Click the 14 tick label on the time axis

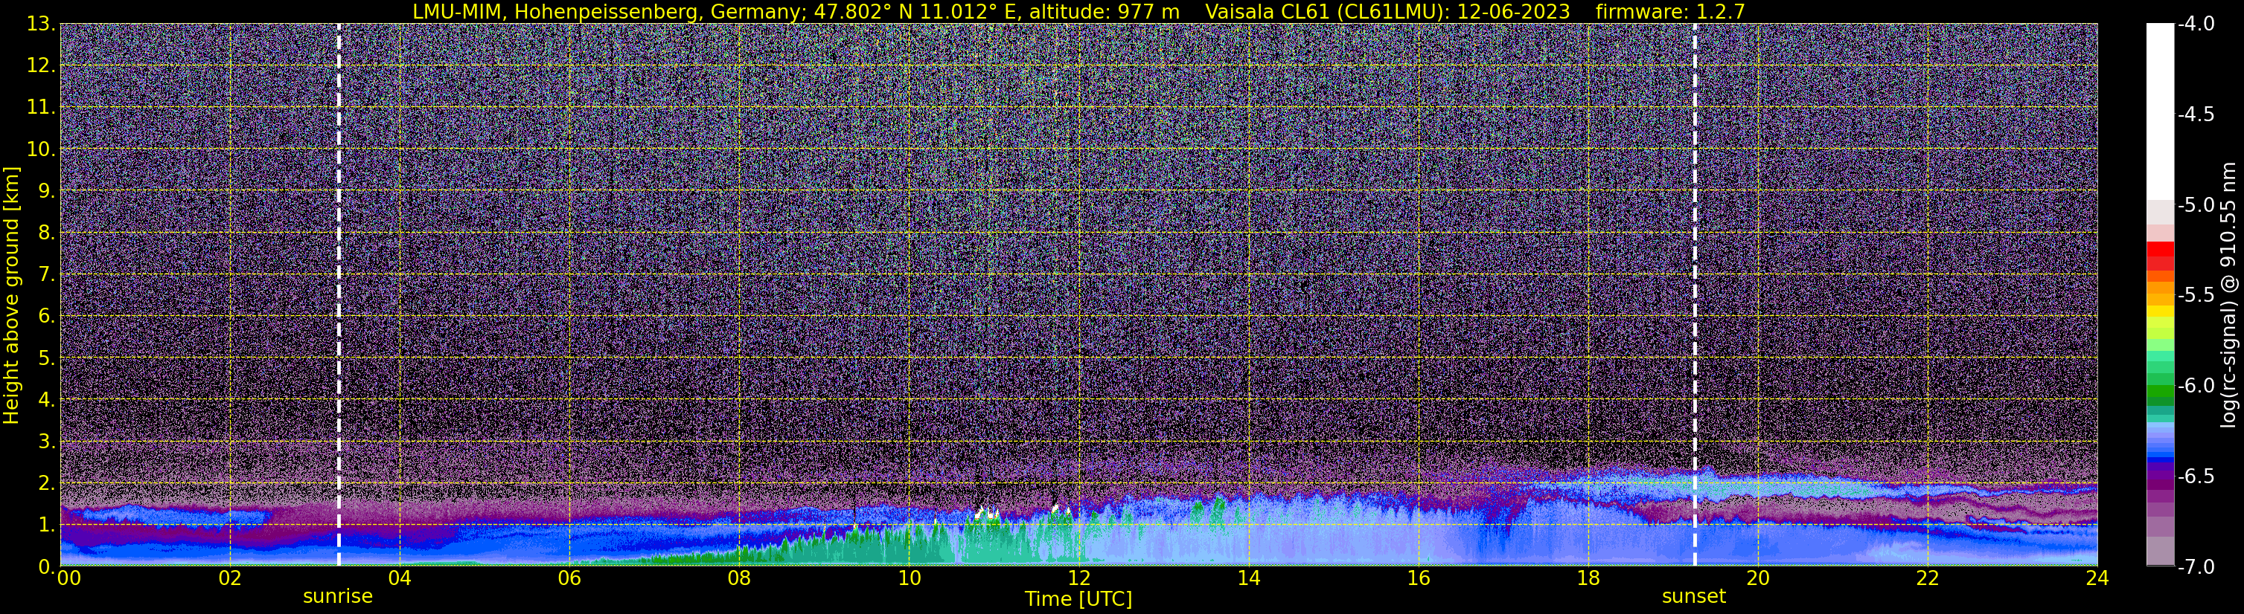pyautogui.click(x=1249, y=578)
